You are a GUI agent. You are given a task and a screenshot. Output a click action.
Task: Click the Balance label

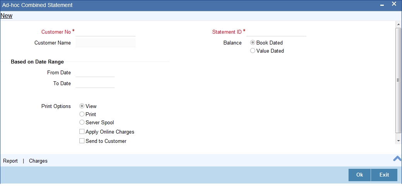click(x=232, y=43)
